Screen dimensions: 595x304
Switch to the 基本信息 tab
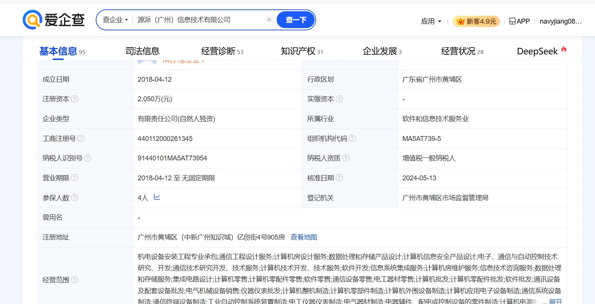point(62,51)
